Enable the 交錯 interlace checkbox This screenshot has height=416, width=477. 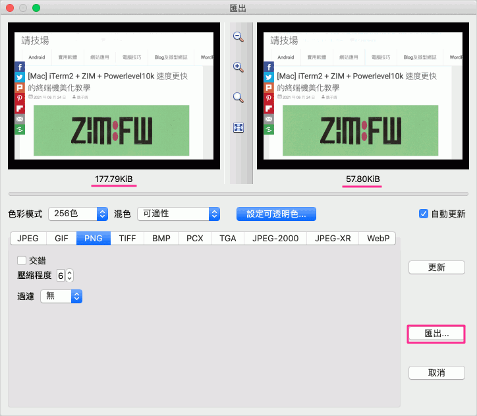[x=22, y=260]
